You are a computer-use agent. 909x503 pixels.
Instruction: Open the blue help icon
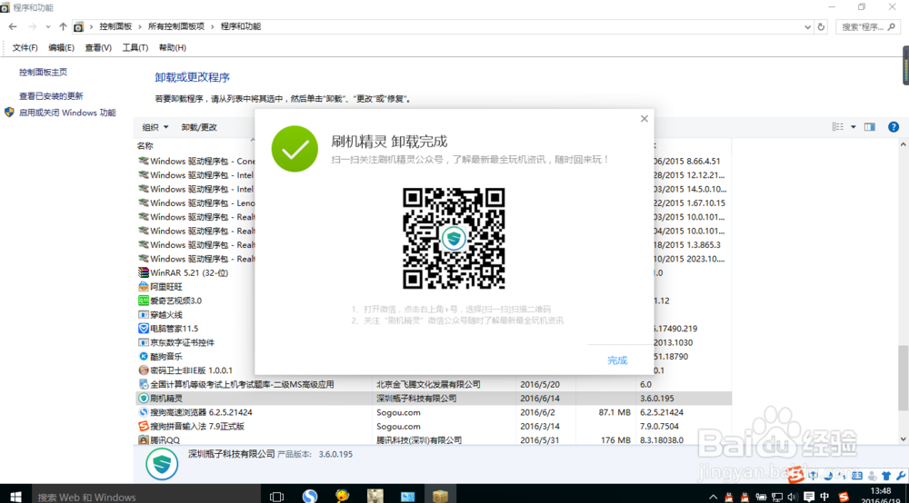(894, 127)
